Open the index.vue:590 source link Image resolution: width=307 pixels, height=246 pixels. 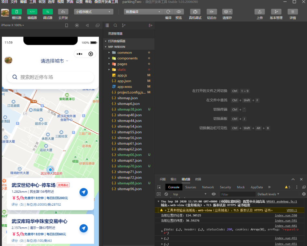point(290,215)
